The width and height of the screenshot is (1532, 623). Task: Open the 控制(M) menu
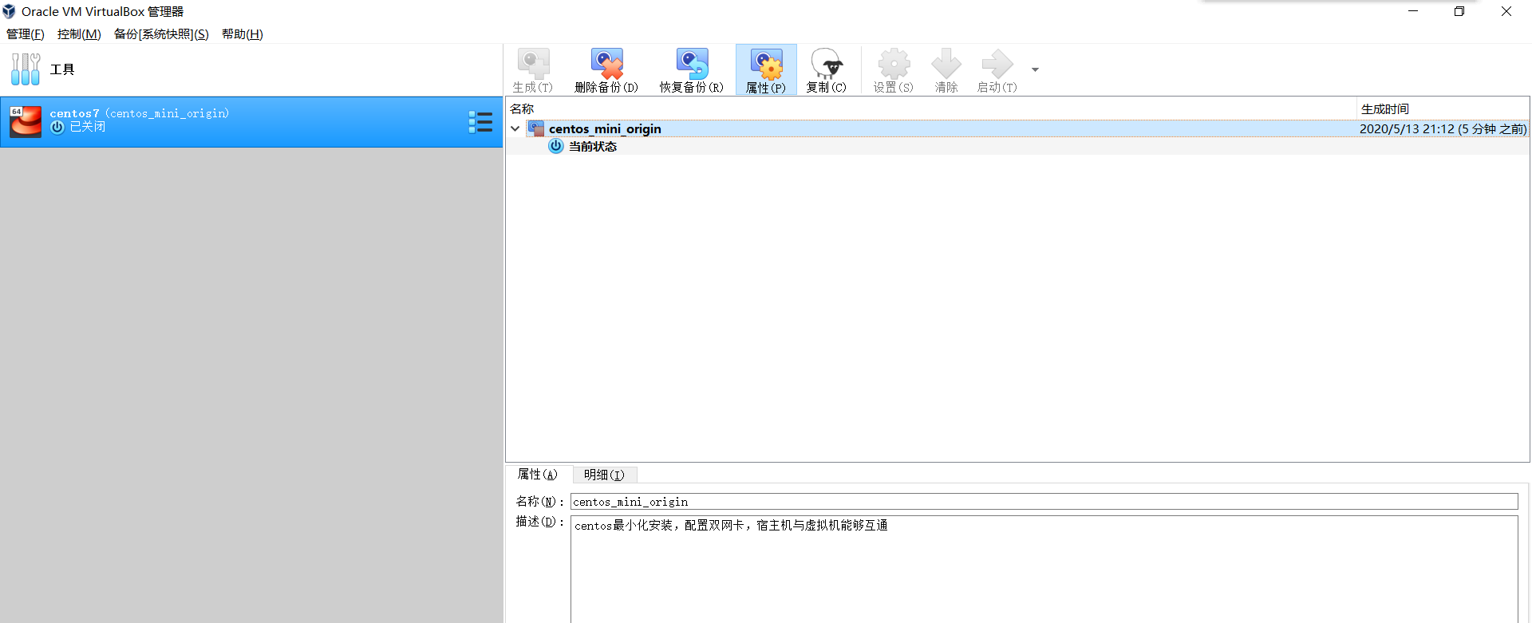click(x=79, y=34)
